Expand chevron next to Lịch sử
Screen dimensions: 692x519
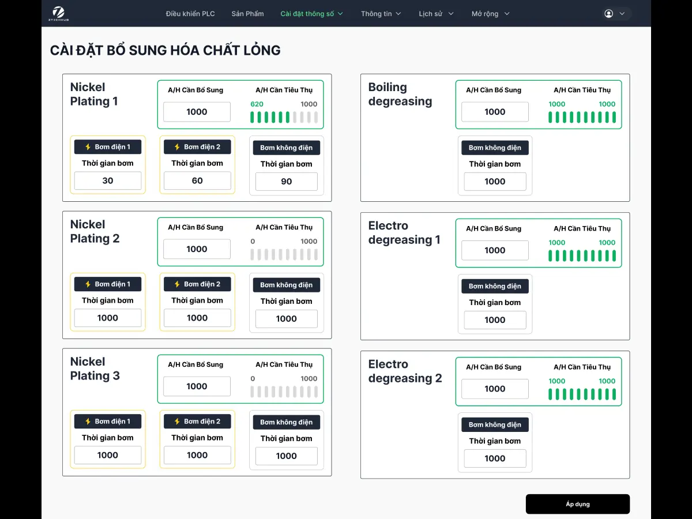(x=451, y=13)
